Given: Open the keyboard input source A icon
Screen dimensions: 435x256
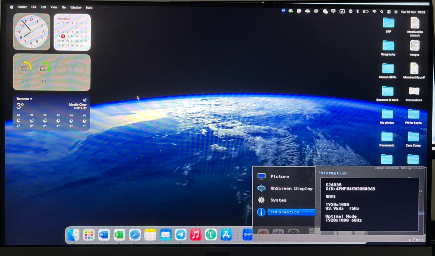Looking at the screenshot, I should tap(342, 11).
